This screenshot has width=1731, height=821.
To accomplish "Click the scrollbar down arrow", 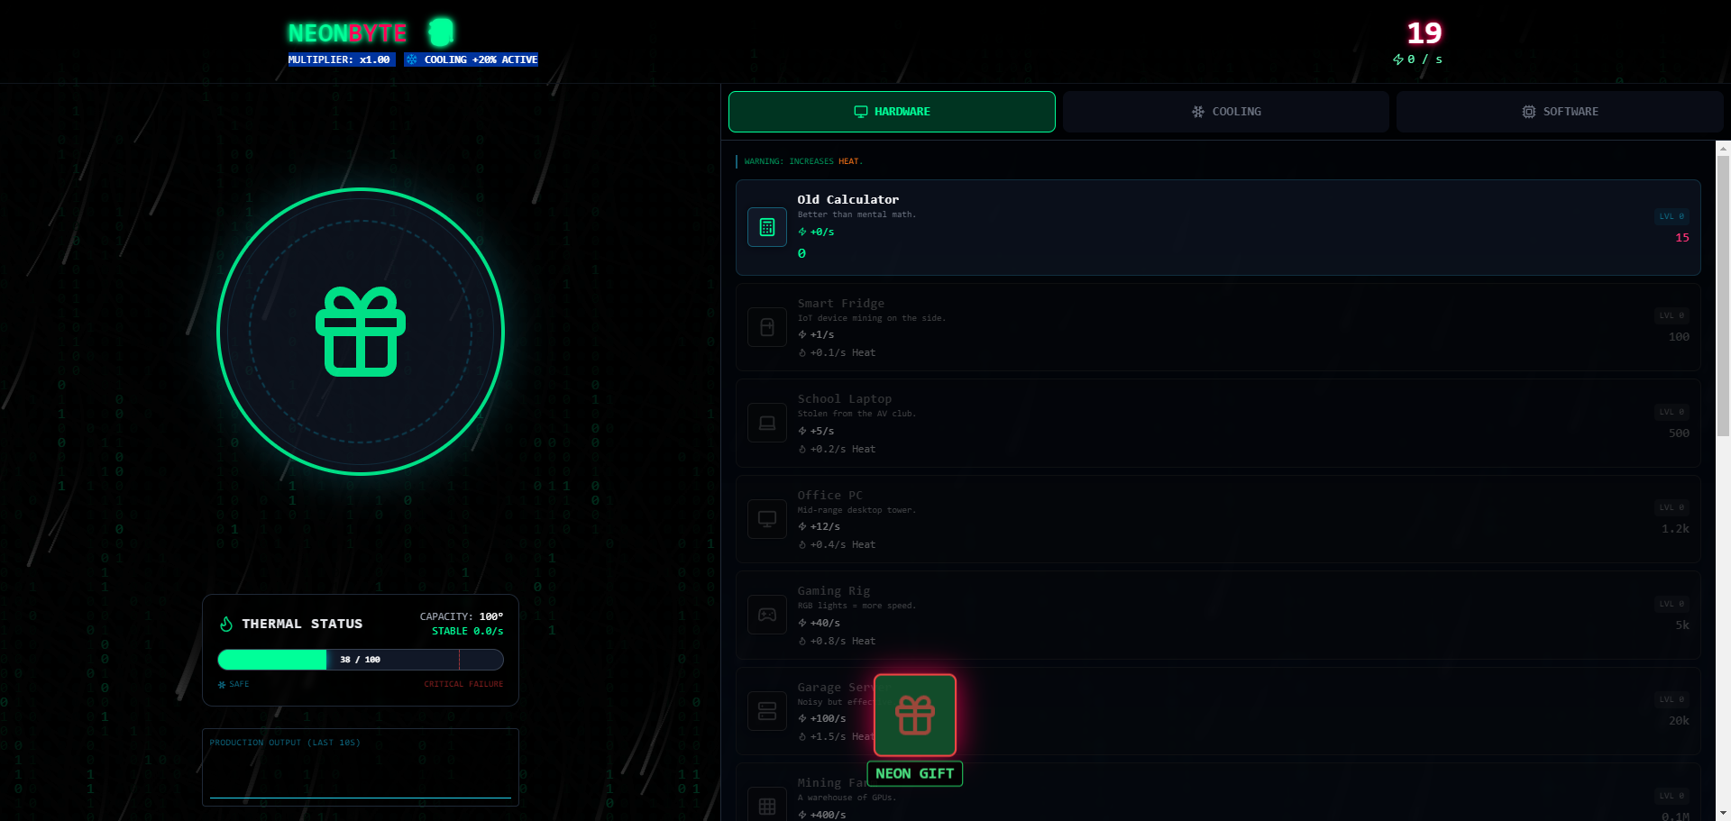I will 1723,813.
